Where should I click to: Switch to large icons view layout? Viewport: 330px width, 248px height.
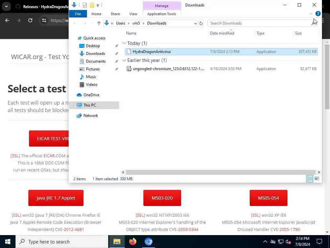(x=316, y=179)
